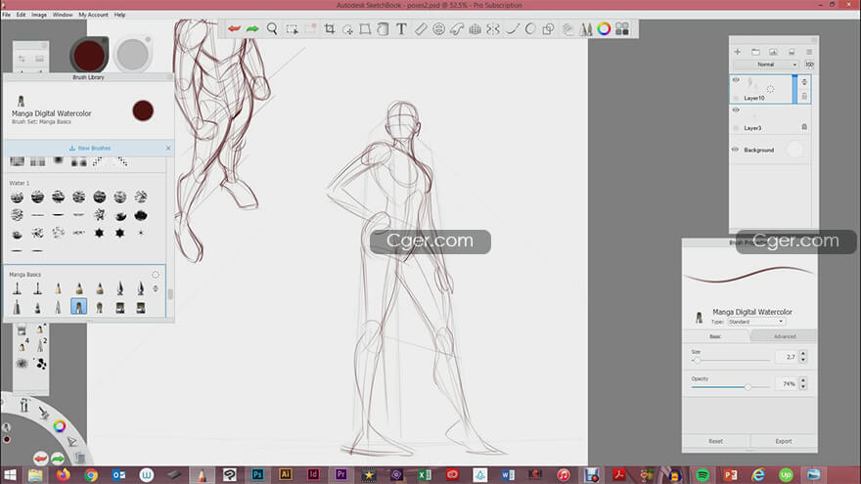Image resolution: width=861 pixels, height=484 pixels.
Task: Switch to Advanced brush properties tab
Action: point(784,336)
